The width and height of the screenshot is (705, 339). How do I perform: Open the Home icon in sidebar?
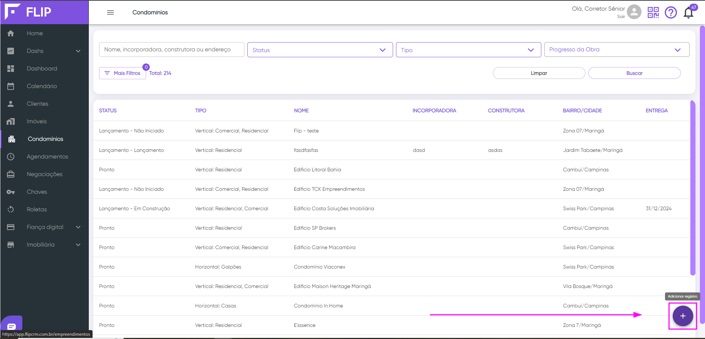(x=11, y=33)
